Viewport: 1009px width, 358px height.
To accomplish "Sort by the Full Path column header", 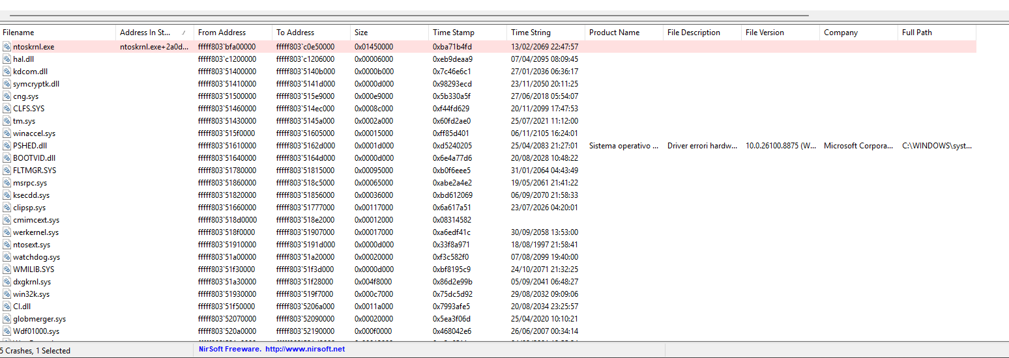I will click(x=937, y=33).
